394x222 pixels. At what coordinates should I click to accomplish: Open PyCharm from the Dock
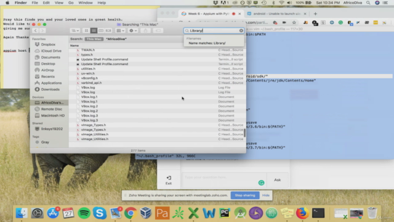tap(225, 213)
